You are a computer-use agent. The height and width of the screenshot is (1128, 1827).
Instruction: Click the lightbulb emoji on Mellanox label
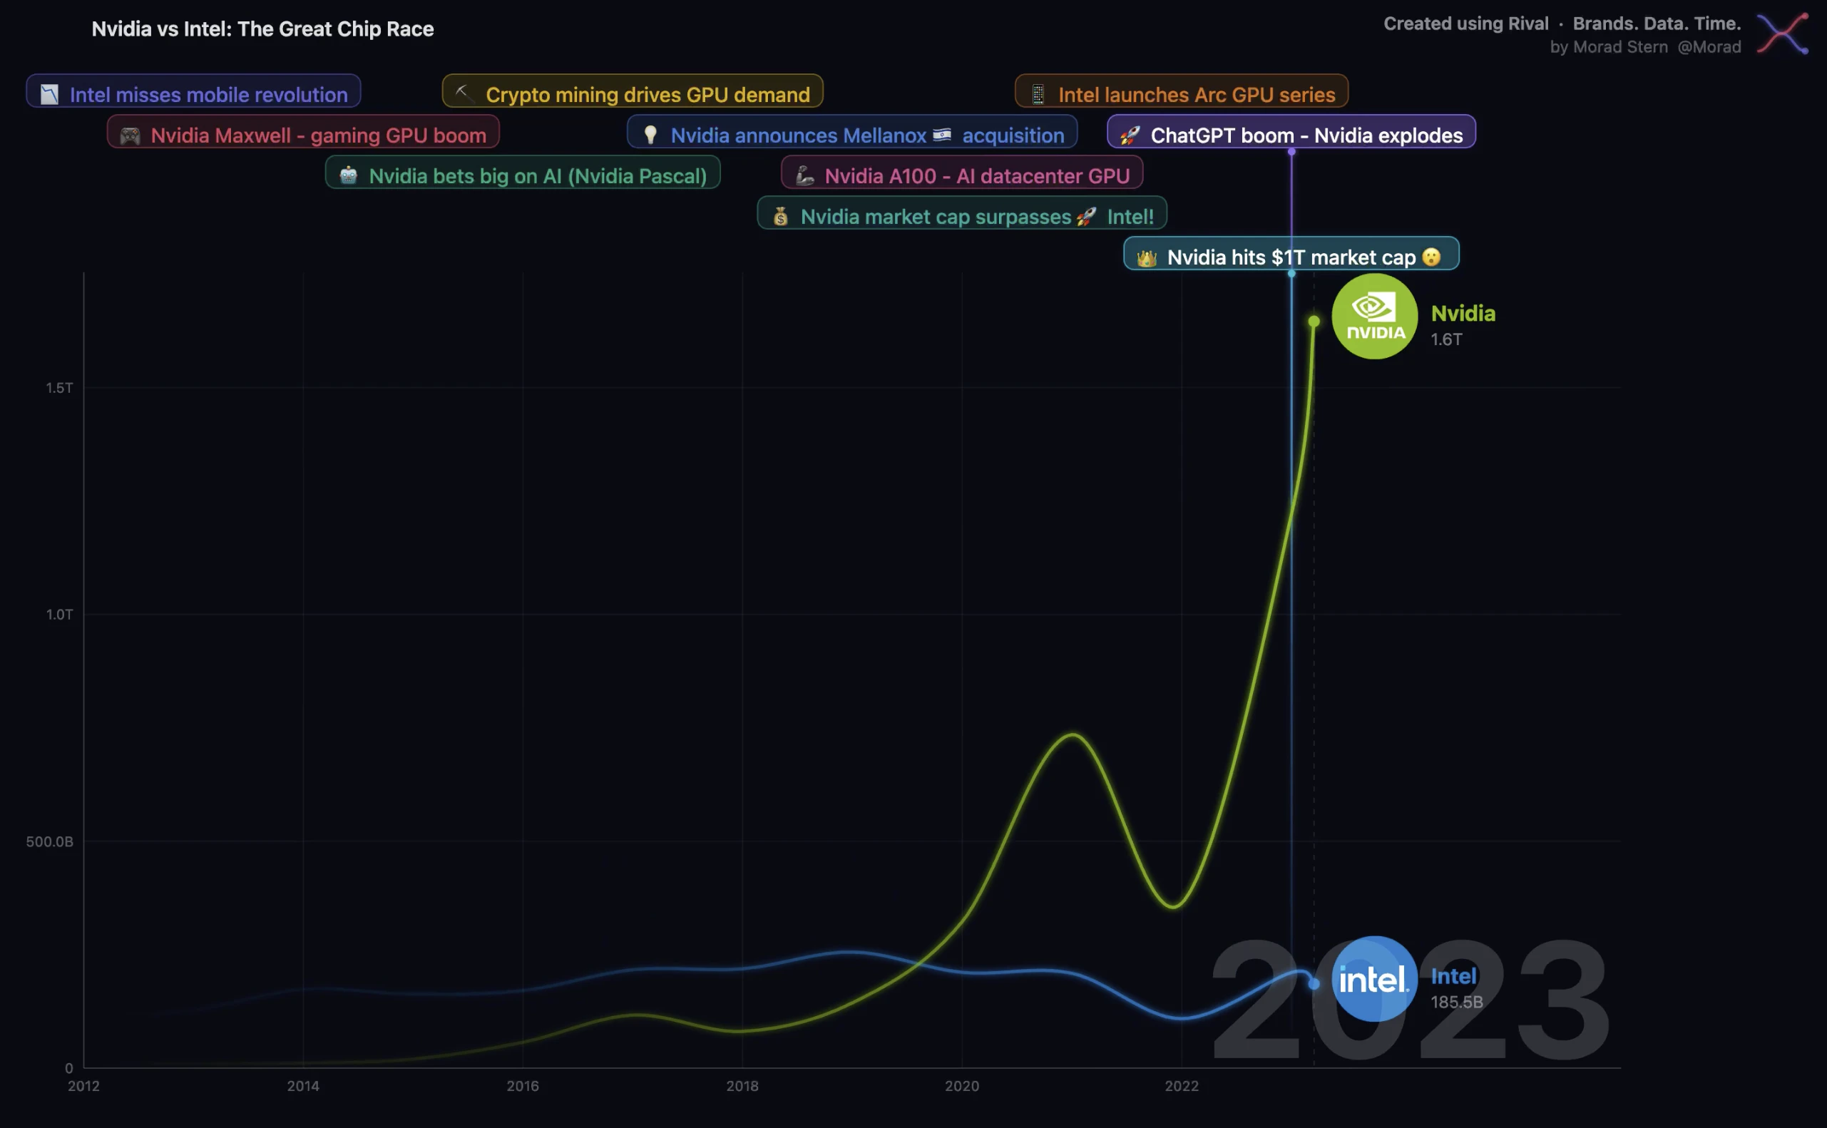pyautogui.click(x=650, y=135)
